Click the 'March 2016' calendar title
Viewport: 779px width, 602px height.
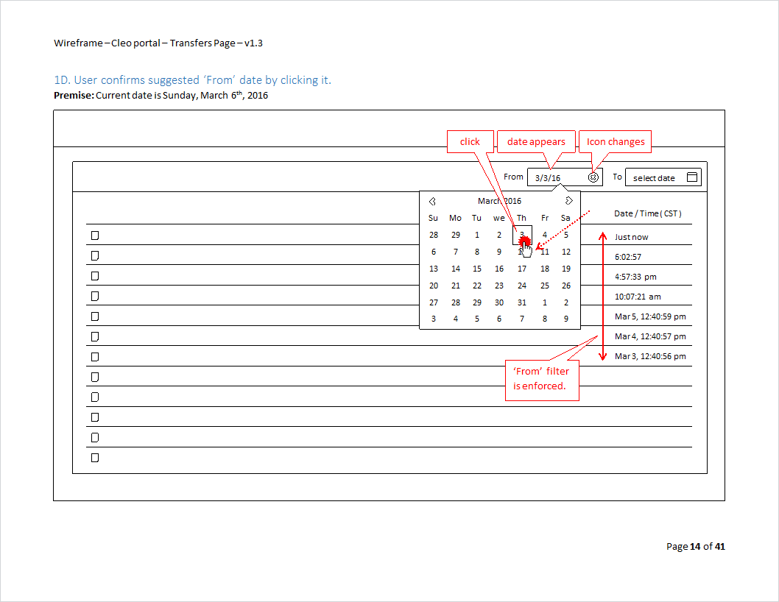(499, 201)
